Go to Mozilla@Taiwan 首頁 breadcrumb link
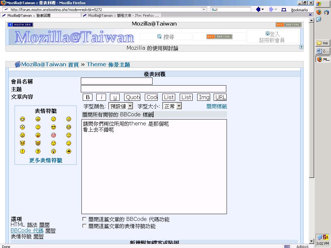The height and width of the screenshot is (248, 331). pos(50,65)
